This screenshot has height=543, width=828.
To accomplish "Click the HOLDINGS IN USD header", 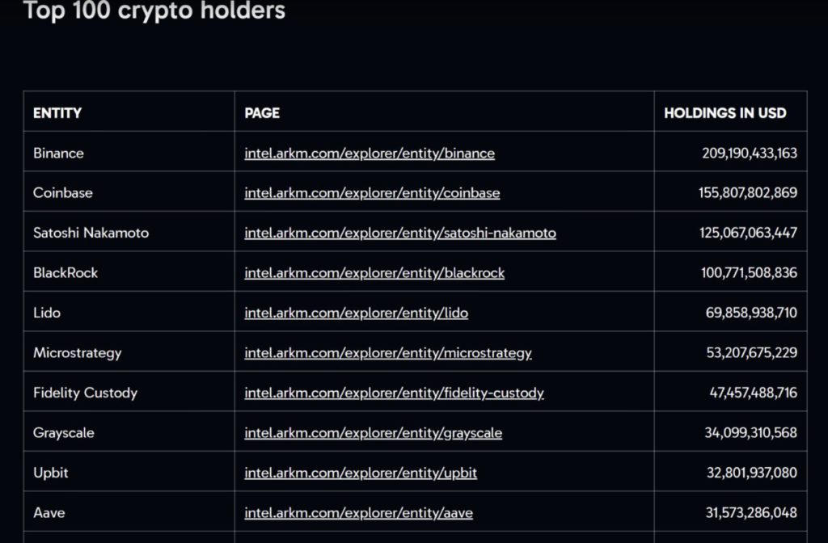I will [725, 113].
